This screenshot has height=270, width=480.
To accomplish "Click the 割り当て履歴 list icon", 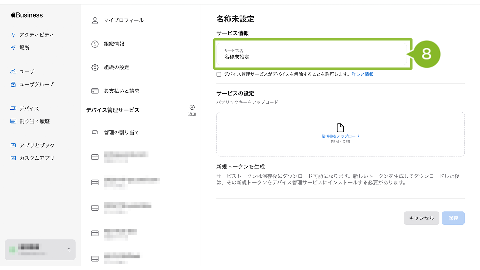I will point(13,121).
